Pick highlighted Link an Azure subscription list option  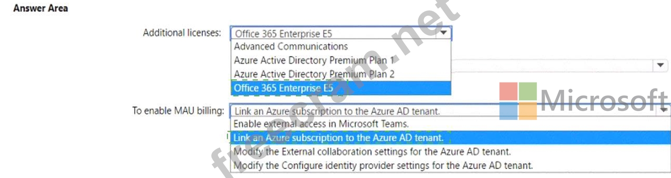[339, 138]
